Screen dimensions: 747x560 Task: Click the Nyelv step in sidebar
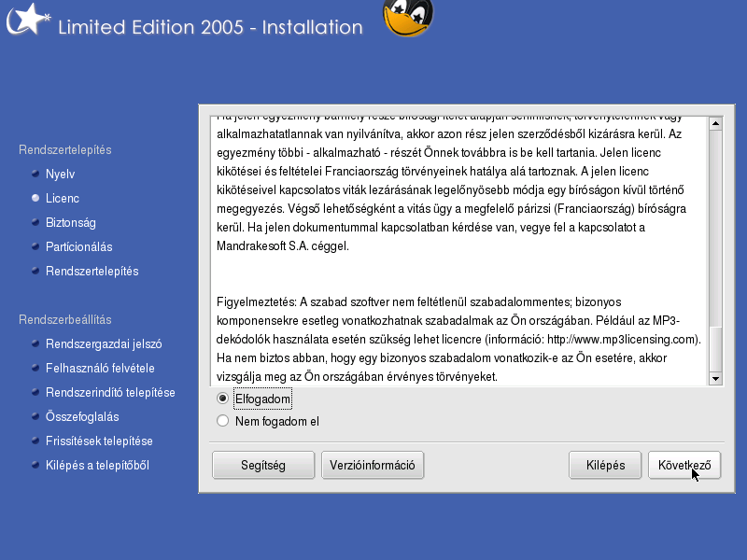point(60,174)
